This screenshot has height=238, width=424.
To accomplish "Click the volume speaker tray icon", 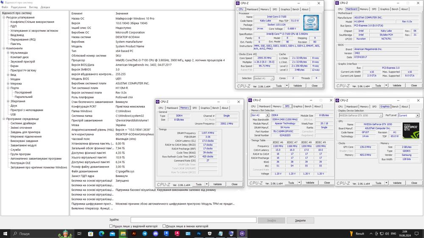I will pos(387,234).
